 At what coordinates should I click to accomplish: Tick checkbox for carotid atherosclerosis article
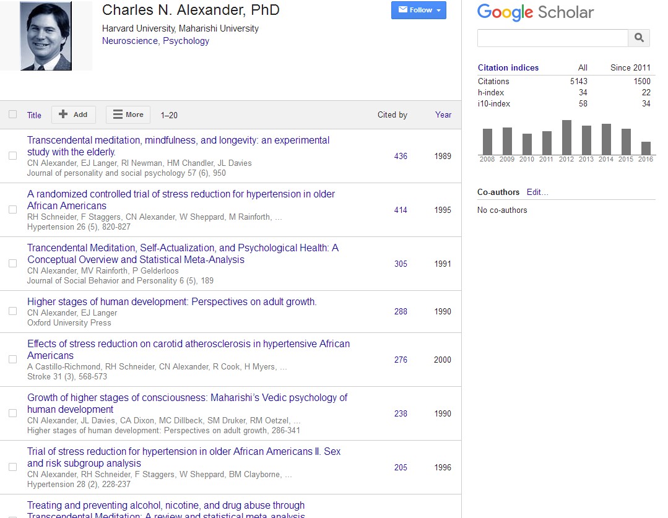[x=13, y=360]
